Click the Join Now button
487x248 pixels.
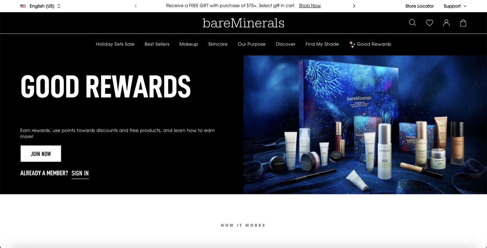tap(41, 154)
